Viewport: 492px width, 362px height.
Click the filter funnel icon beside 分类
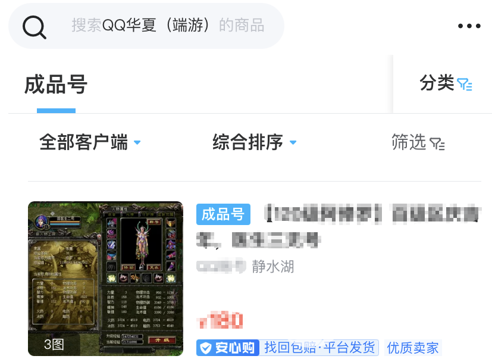click(465, 85)
